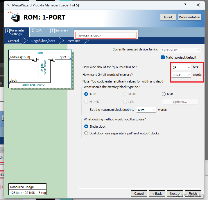Open the q output bus width dropdown

click(181, 67)
